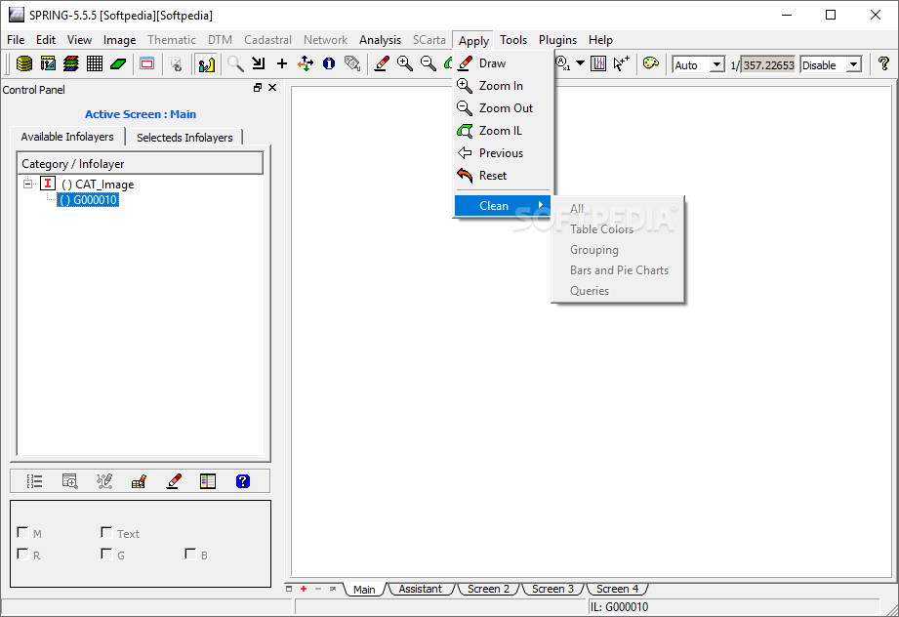This screenshot has width=899, height=617.
Task: Click toolbar magnifier plus Zoom In
Action: point(405,63)
